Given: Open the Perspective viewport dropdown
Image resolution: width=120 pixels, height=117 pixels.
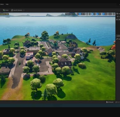Looking at the screenshot, I should 69,14.
